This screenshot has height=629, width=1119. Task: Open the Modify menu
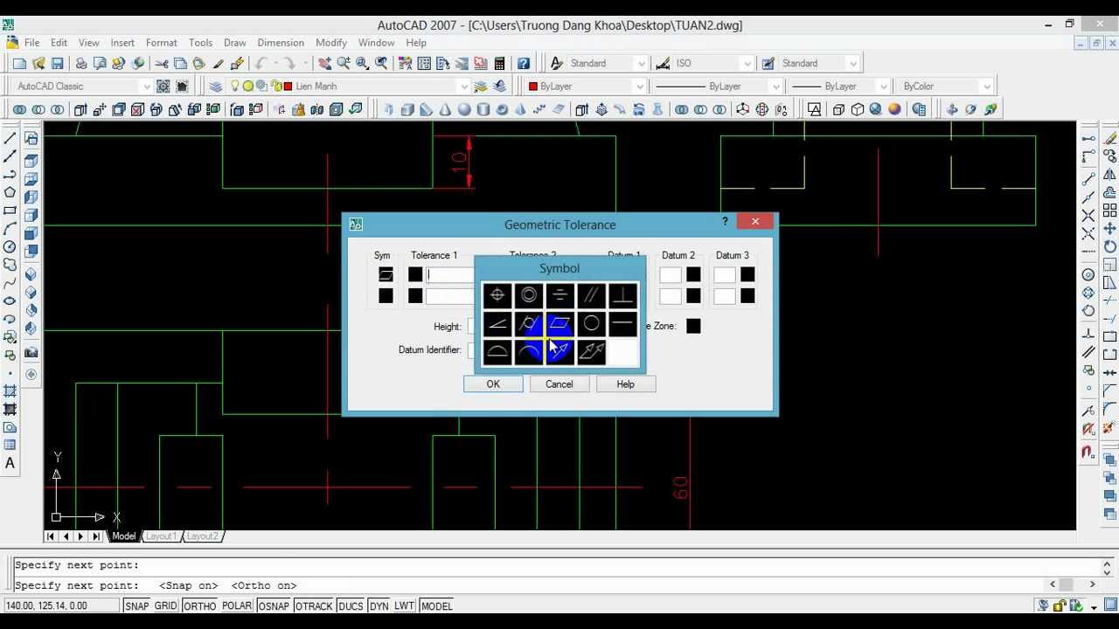331,42
